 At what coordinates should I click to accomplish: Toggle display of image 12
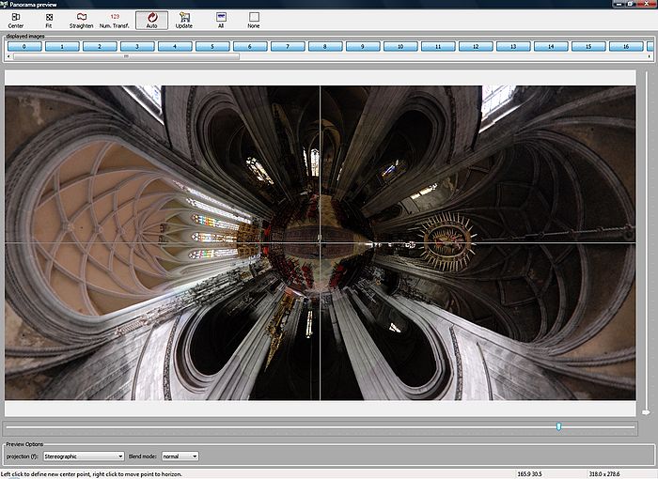click(x=476, y=46)
